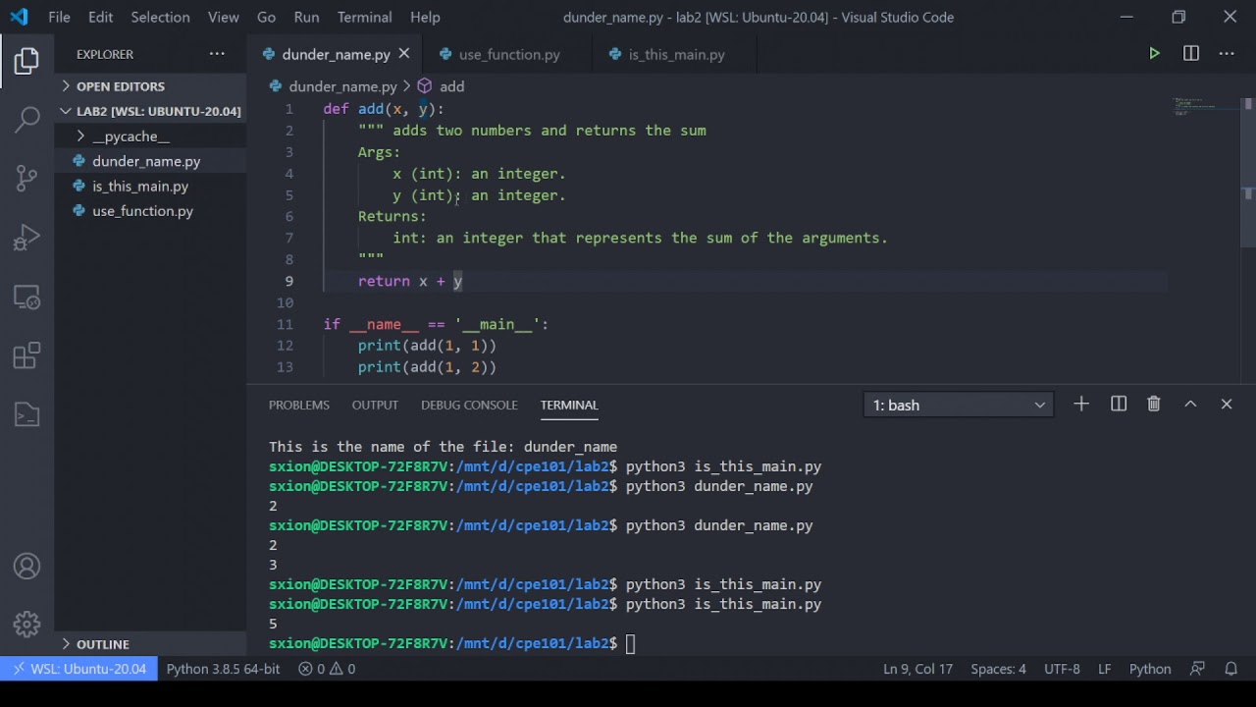Viewport: 1256px width, 707px height.
Task: Open the feedback icon in status bar
Action: 1197,669
